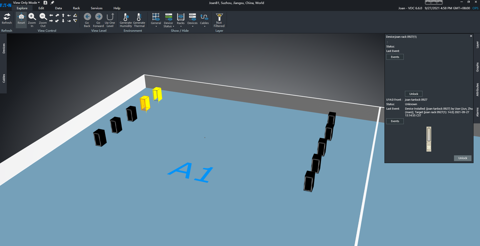Screen dimensions: 480x246
Task: Refresh the floor view
Action: 7,19
